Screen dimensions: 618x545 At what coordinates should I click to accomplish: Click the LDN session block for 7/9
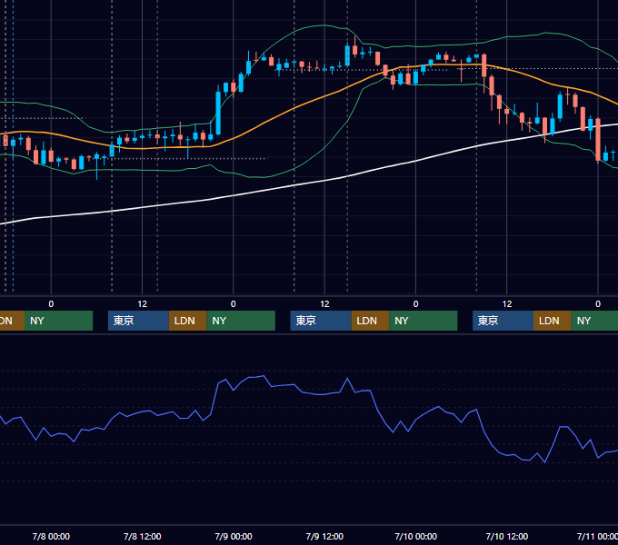tap(370, 321)
